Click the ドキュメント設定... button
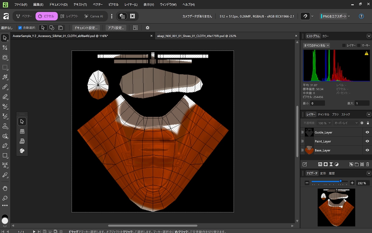Viewport: 372px width, 233px height. point(86,28)
